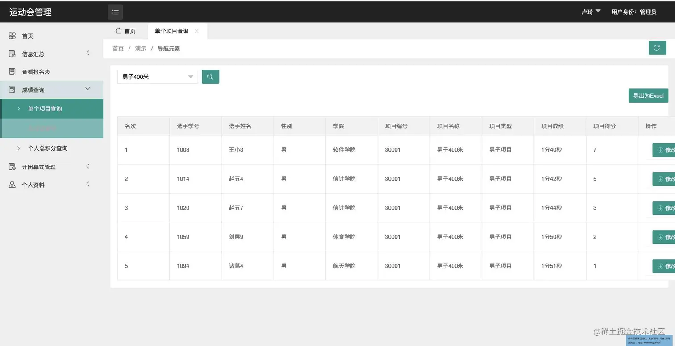The image size is (675, 346).
Task: Open 单个项目查询 in the sidebar
Action: [52, 109]
